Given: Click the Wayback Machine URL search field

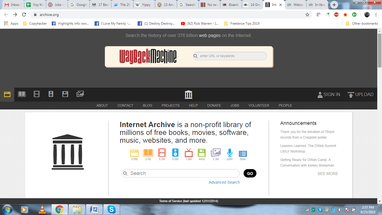Looking at the screenshot, I should coord(230,56).
